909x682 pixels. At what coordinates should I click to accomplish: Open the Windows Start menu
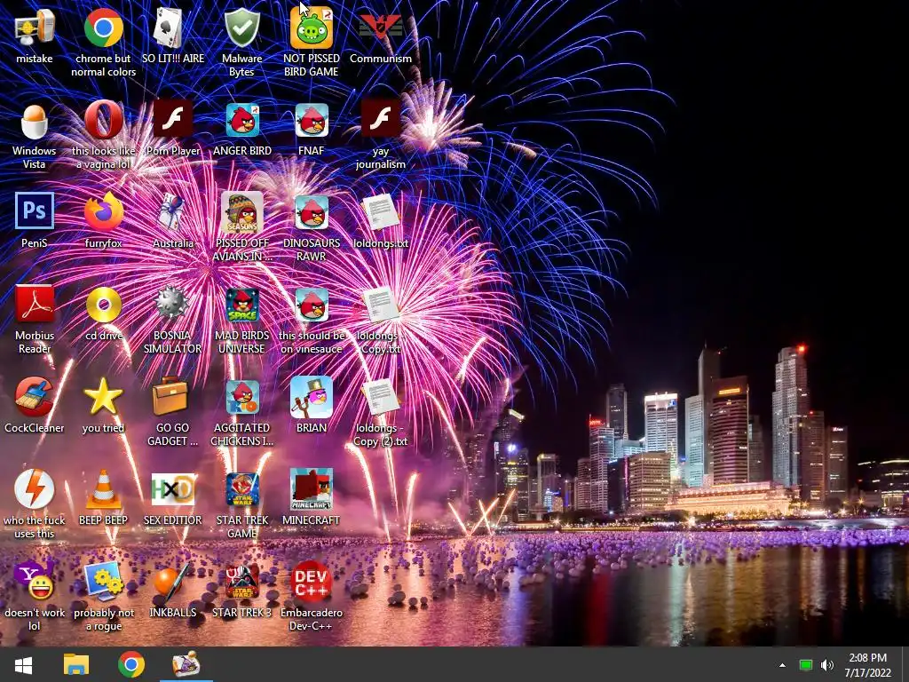tap(23, 664)
